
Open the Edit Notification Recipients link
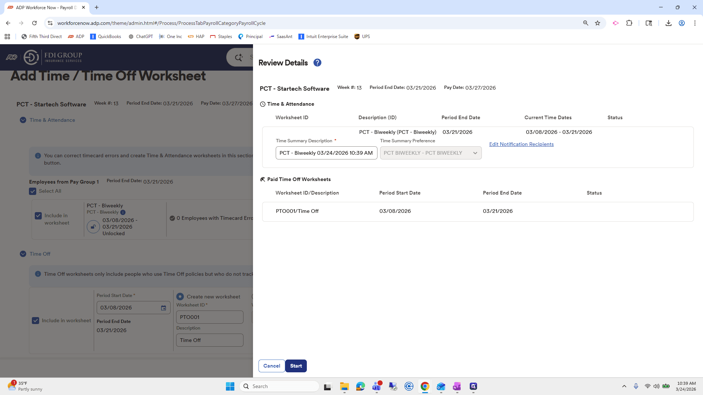tap(521, 144)
